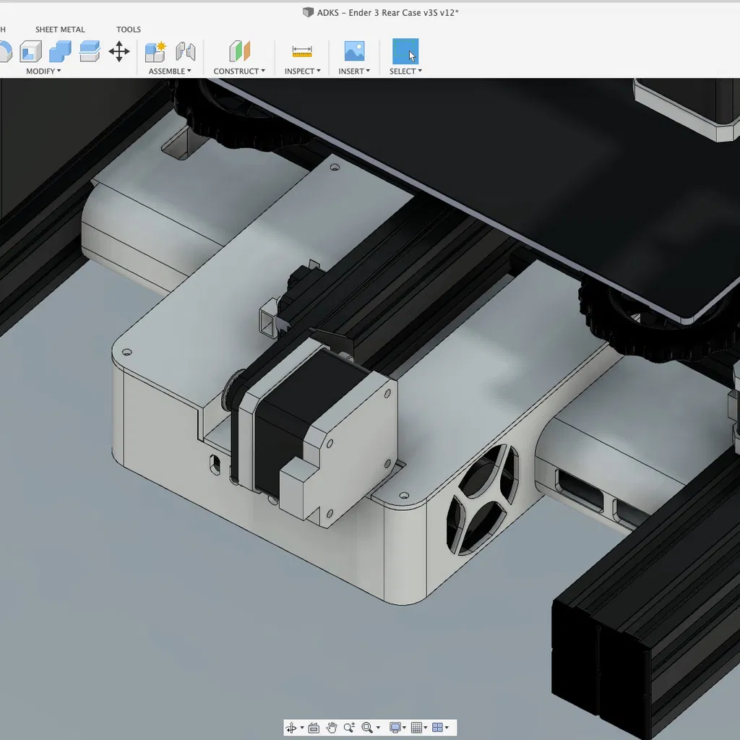Click the Look At icon in navigation bar
This screenshot has width=740, height=740.
[x=313, y=728]
